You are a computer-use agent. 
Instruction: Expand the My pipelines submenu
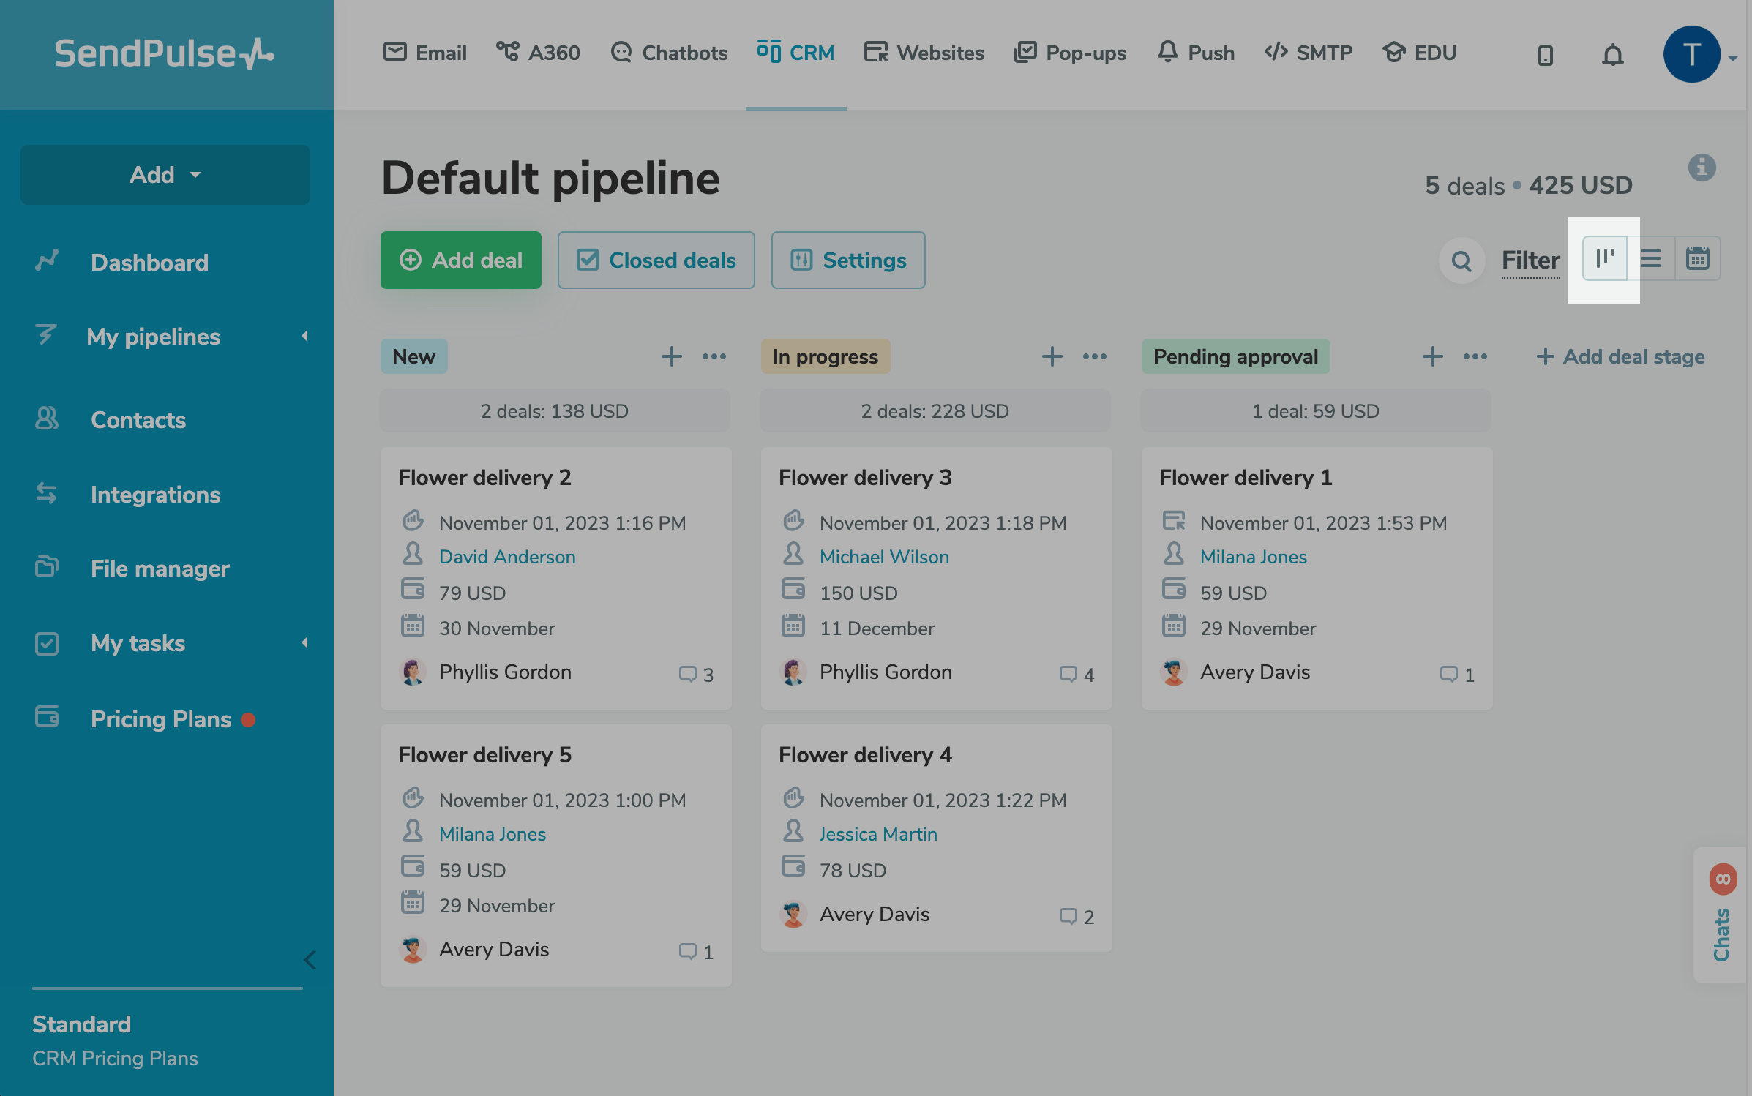(x=304, y=336)
